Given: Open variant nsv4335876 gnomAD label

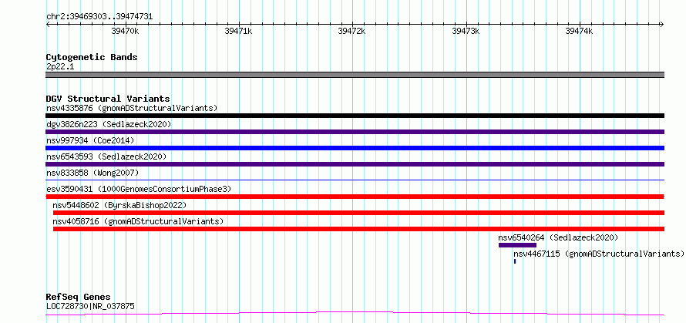Looking at the screenshot, I should coord(132,108).
